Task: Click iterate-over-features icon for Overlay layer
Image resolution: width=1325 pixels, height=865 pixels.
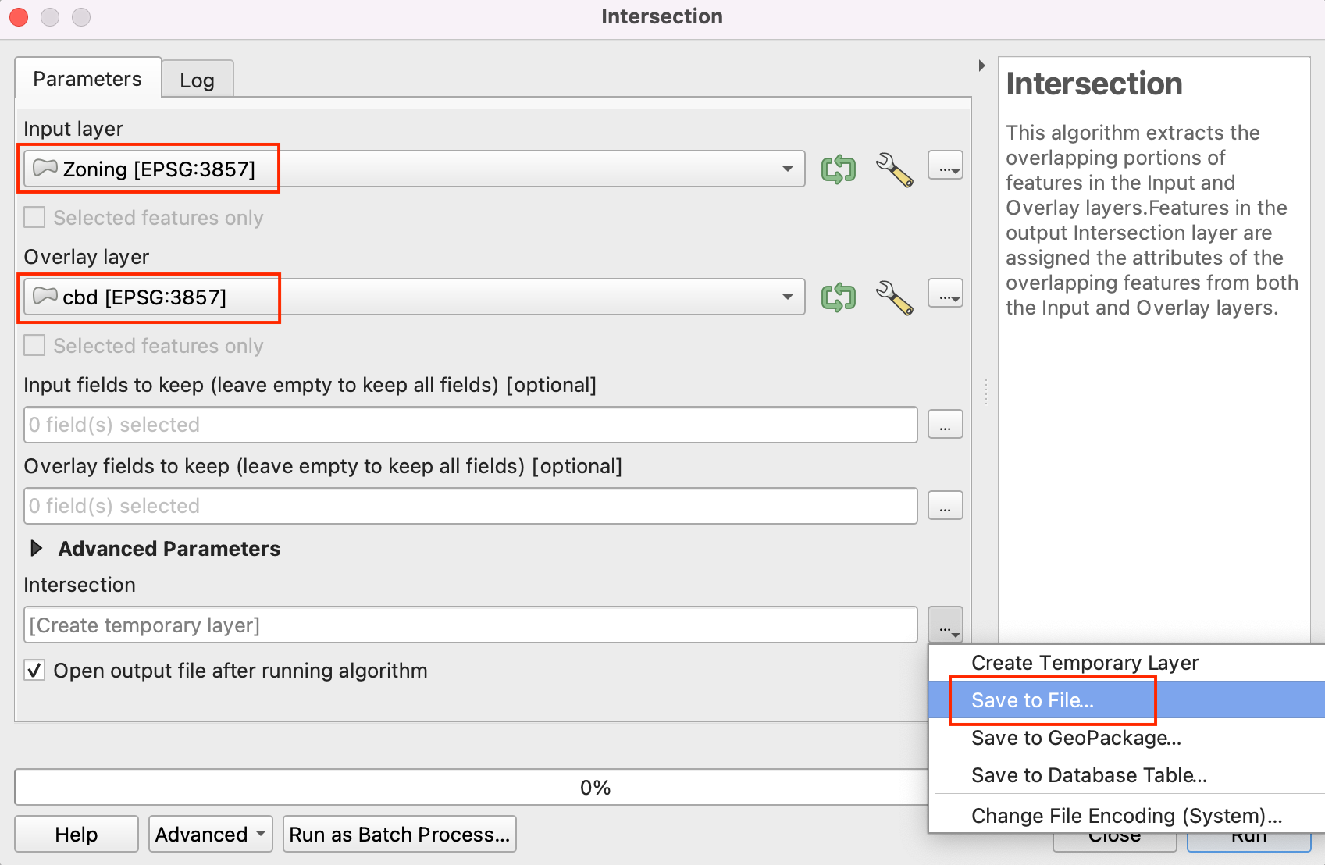Action: pyautogui.click(x=838, y=297)
